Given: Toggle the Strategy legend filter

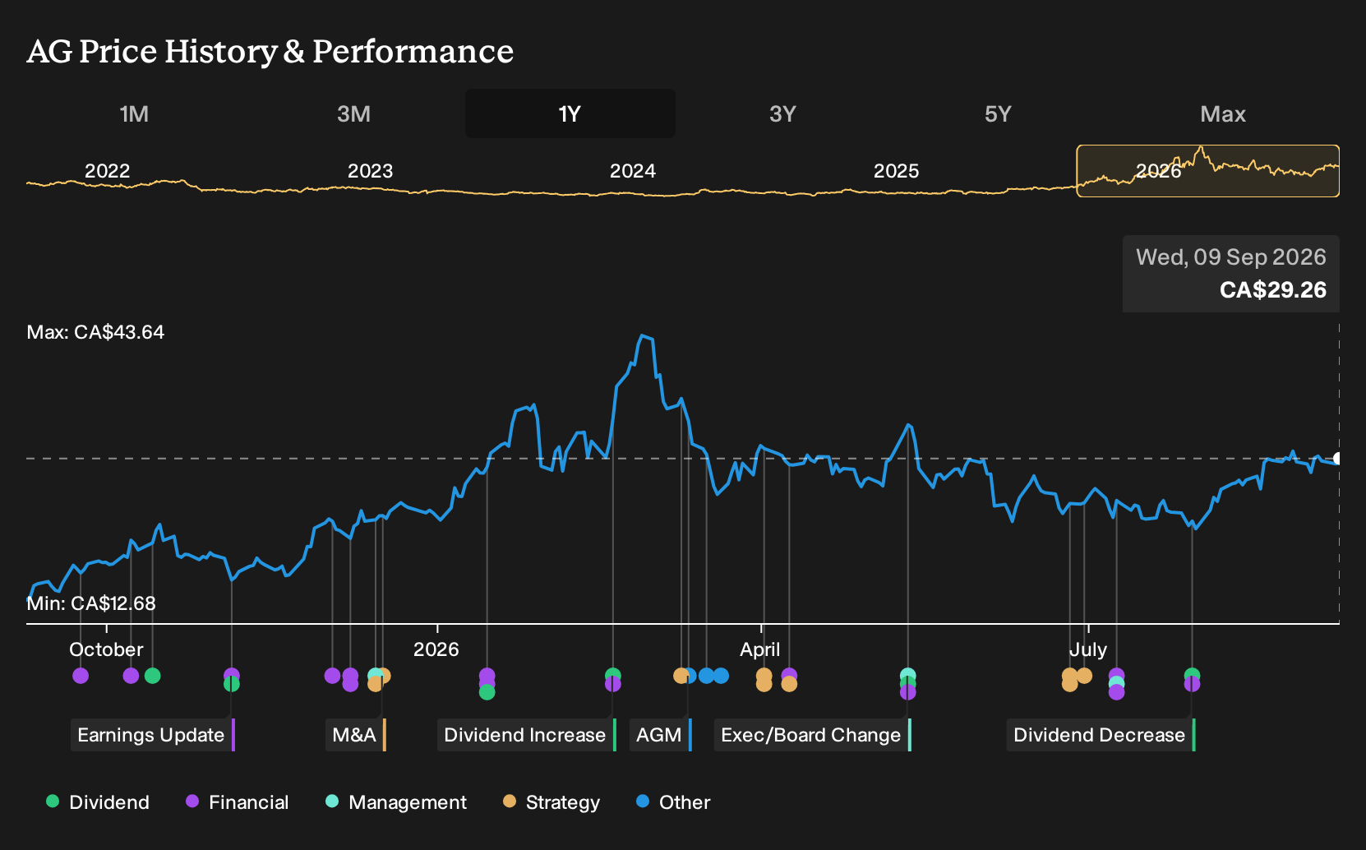Looking at the screenshot, I should tap(551, 802).
